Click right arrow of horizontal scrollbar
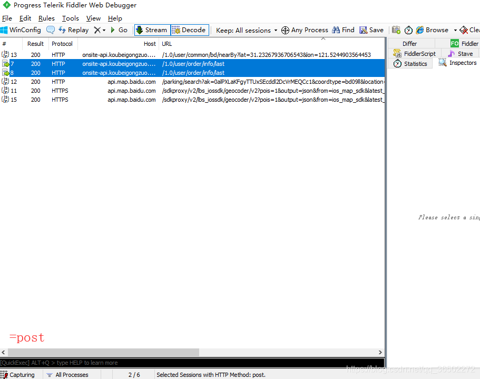The image size is (480, 379). (x=380, y=352)
